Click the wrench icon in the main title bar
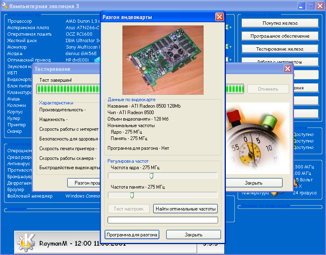 point(4,6)
